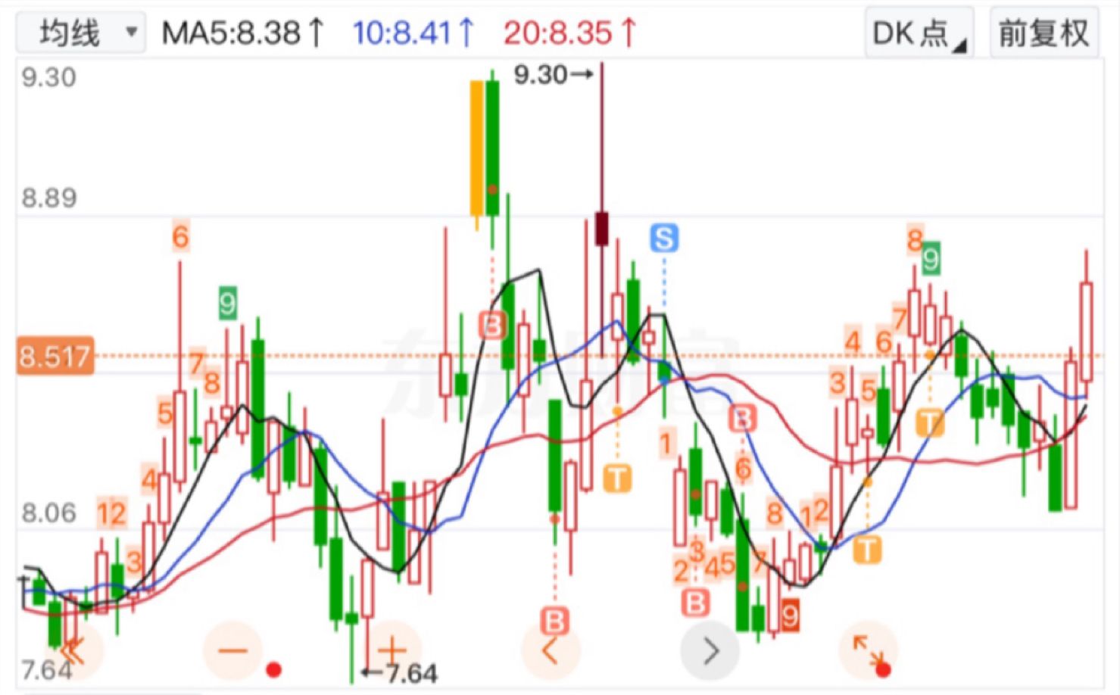The image size is (1120, 695).
Task: Tap the double-left-arrow scroll-back icon
Action: 72,650
